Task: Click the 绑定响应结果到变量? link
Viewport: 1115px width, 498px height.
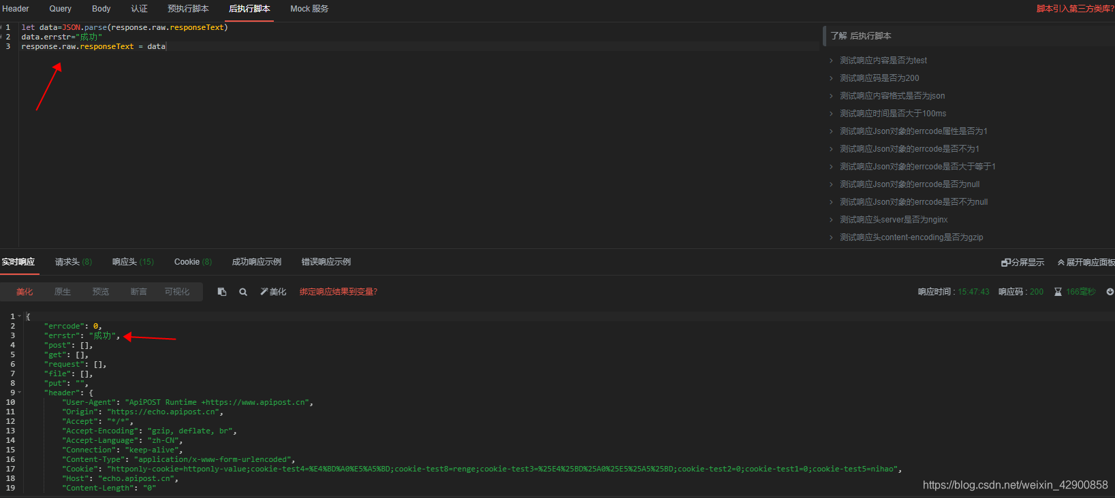Action: pos(339,292)
